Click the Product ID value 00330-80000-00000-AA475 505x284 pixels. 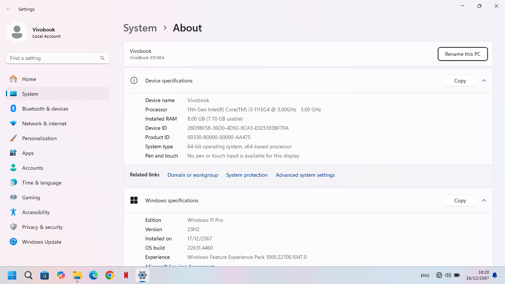coord(219,137)
